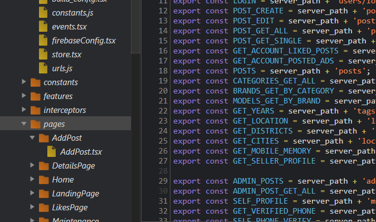Click the firebaseConfig.tsx file icon
The height and width of the screenshot is (222, 376).
(x=43, y=40)
